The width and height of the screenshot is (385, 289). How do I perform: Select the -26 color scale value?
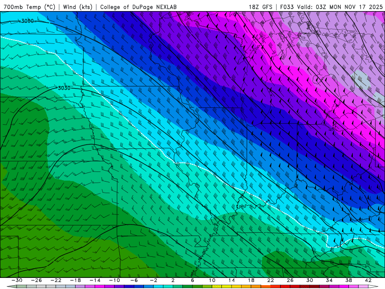[37, 280]
